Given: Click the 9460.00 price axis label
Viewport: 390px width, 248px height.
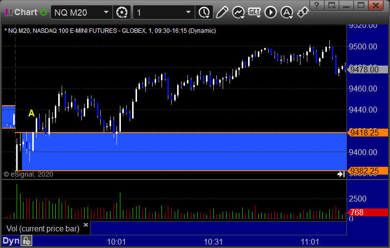Looking at the screenshot, I should tap(363, 89).
